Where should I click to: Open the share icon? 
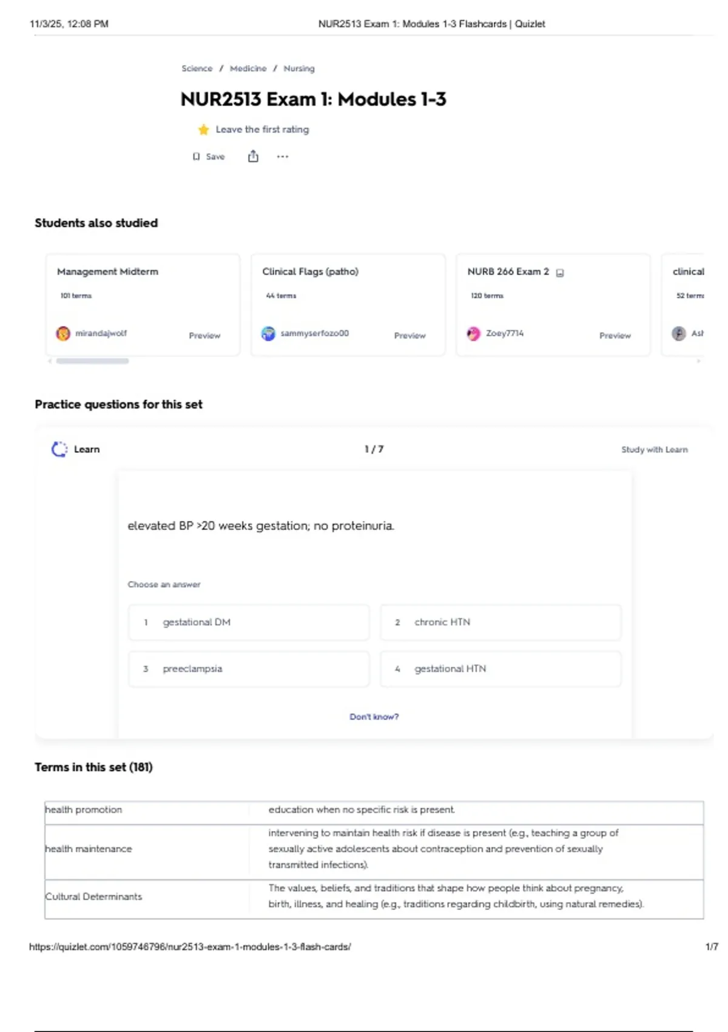point(253,157)
